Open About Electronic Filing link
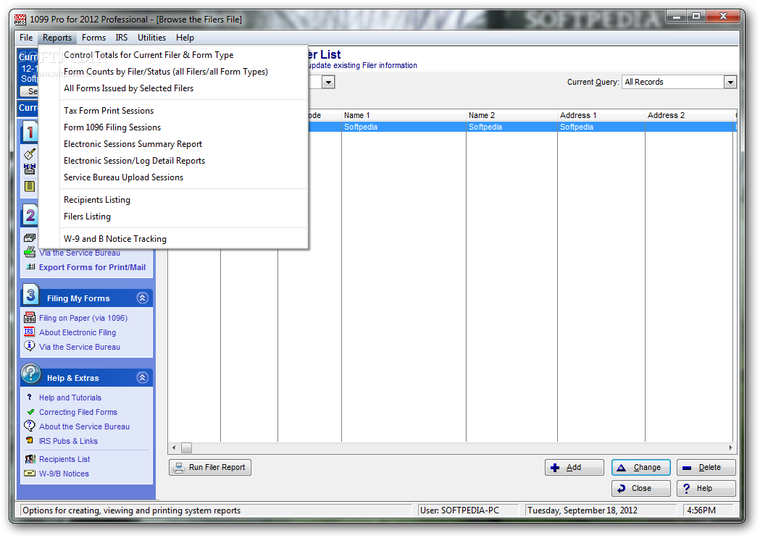The width and height of the screenshot is (760, 538). 78,332
